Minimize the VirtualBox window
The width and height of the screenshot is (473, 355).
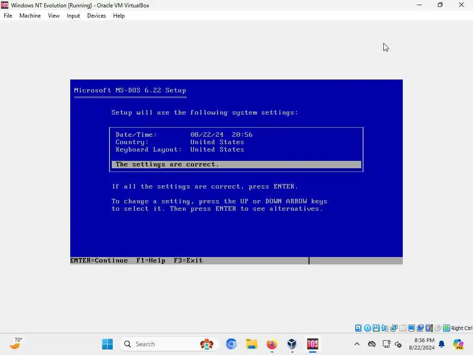click(x=419, y=5)
